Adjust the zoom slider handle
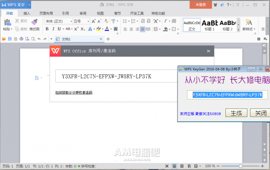This screenshot has height=170, width=270. tap(241, 166)
